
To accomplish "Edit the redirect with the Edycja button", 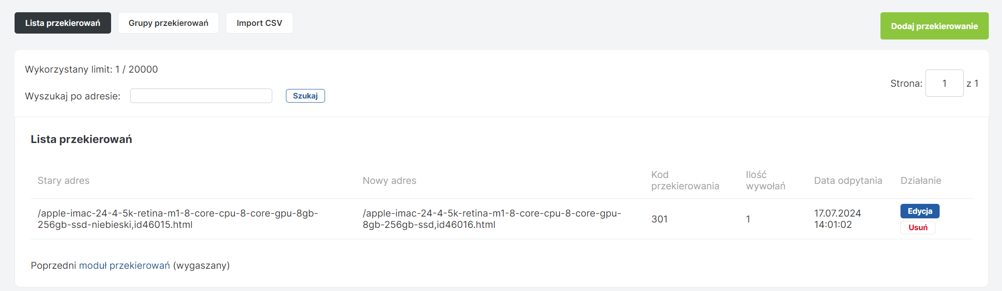I will click(920, 211).
